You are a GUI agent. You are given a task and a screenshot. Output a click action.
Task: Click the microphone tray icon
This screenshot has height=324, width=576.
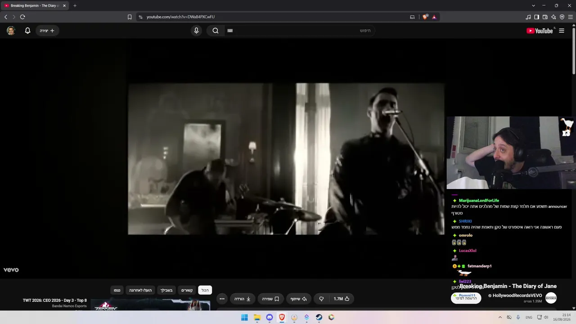click(x=518, y=317)
